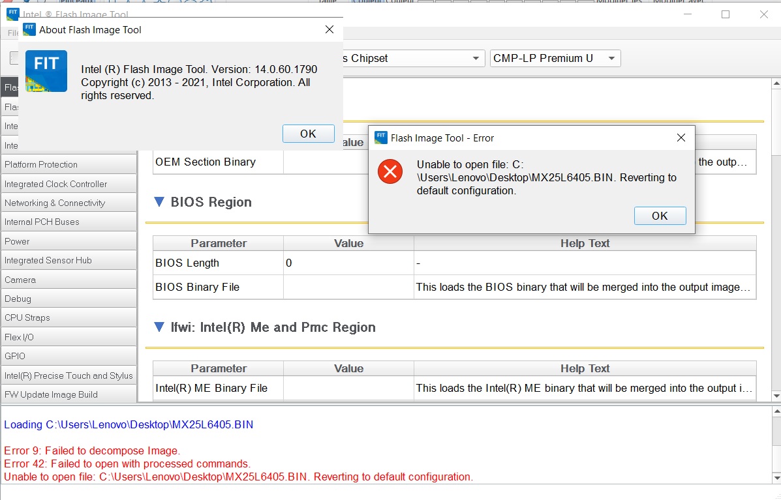Click 'Error 9: Failed to decompose Image' log line
781x500 pixels.
tap(92, 450)
